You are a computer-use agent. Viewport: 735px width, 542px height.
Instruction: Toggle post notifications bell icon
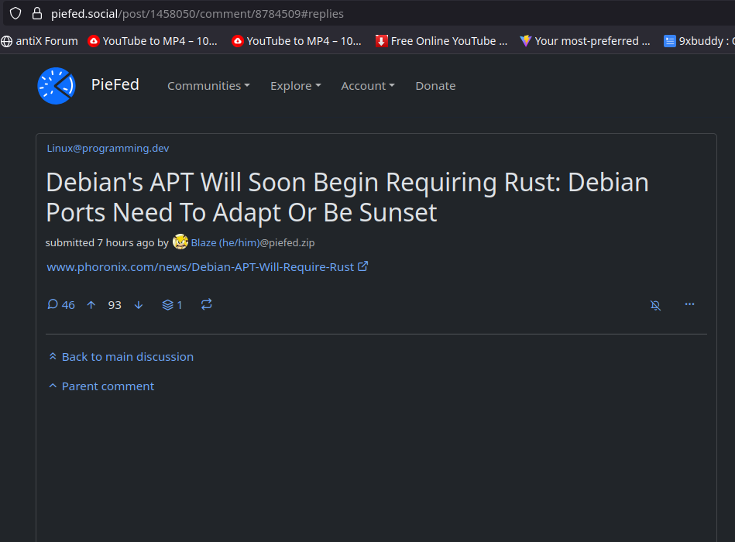(x=655, y=305)
